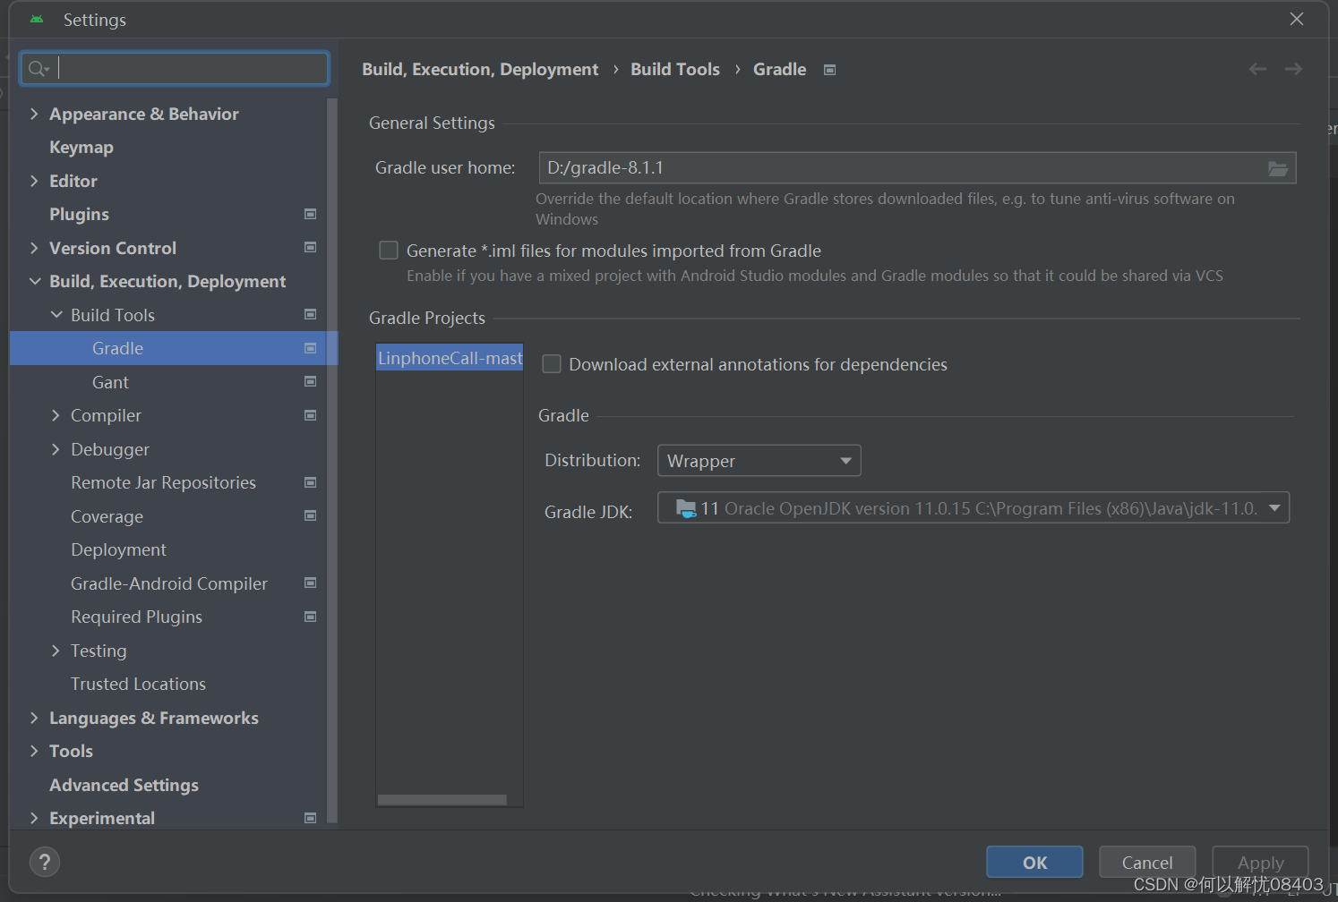
Task: Open the search magnifier dropdown in settings search
Action: coord(39,68)
